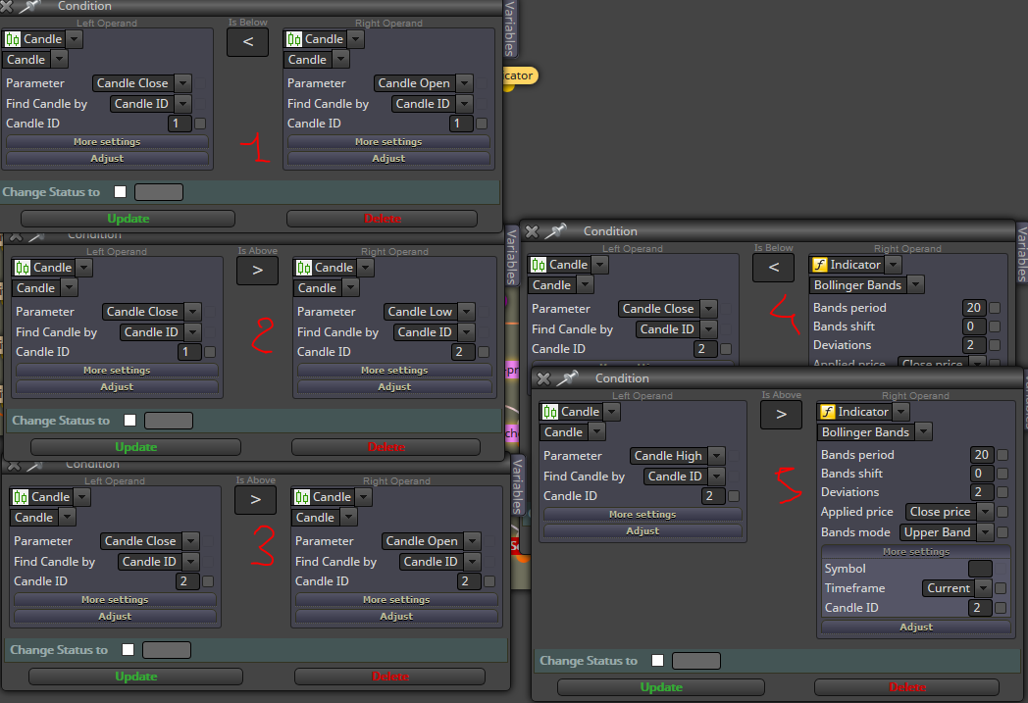Click pin icon of Candle High condition window

(x=568, y=378)
